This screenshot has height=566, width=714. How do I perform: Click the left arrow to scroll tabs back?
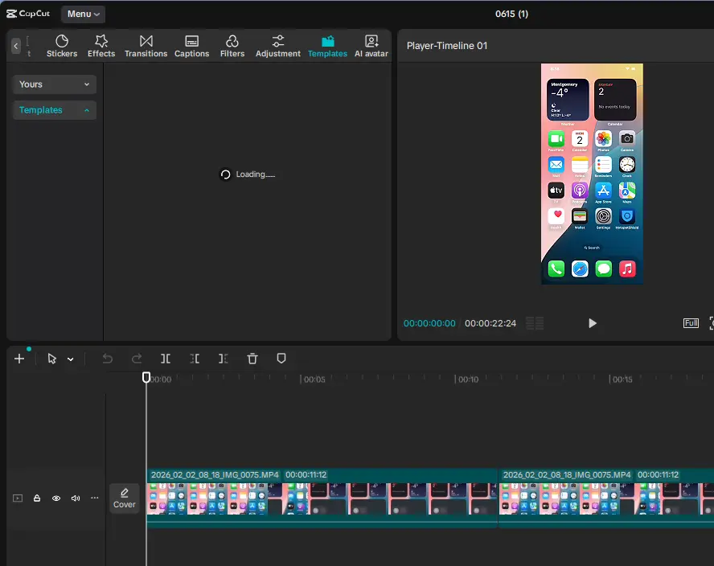coord(16,46)
